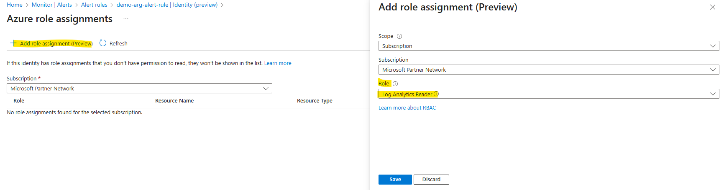This screenshot has width=724, height=190.
Task: Close the Add role assignment panel
Action: tap(713, 7)
